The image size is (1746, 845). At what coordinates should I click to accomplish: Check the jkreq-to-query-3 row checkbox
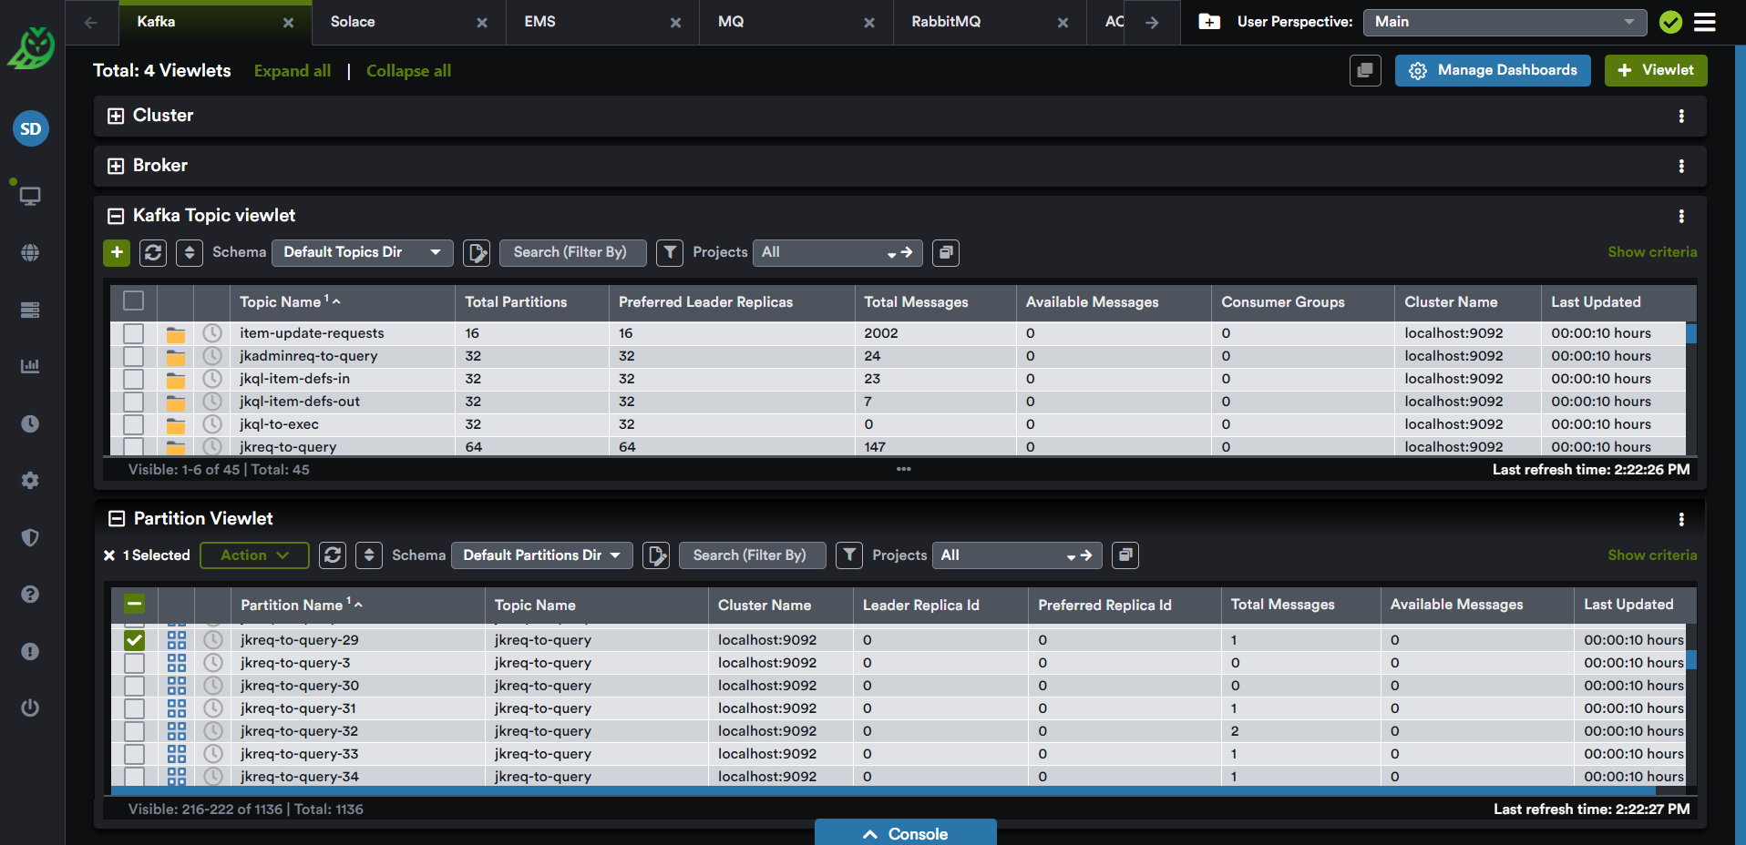(x=134, y=663)
